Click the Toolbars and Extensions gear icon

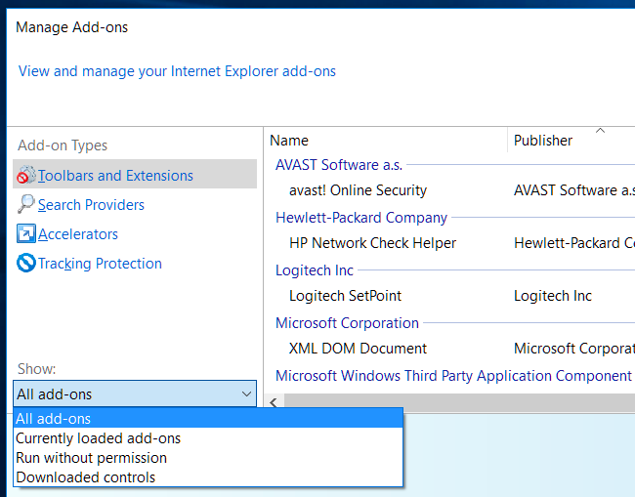pos(25,176)
